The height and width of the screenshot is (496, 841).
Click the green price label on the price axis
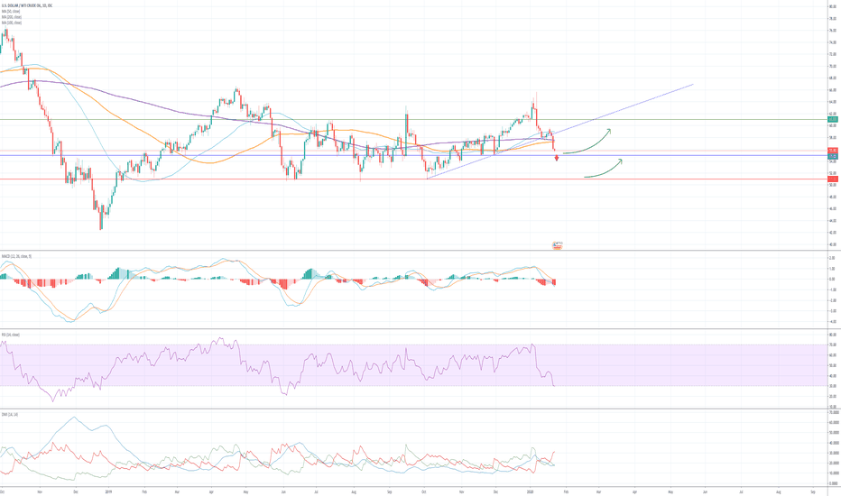coord(833,119)
